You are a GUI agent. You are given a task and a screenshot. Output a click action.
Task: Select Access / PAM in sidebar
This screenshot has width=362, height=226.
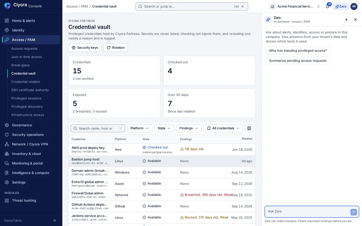[31, 40]
